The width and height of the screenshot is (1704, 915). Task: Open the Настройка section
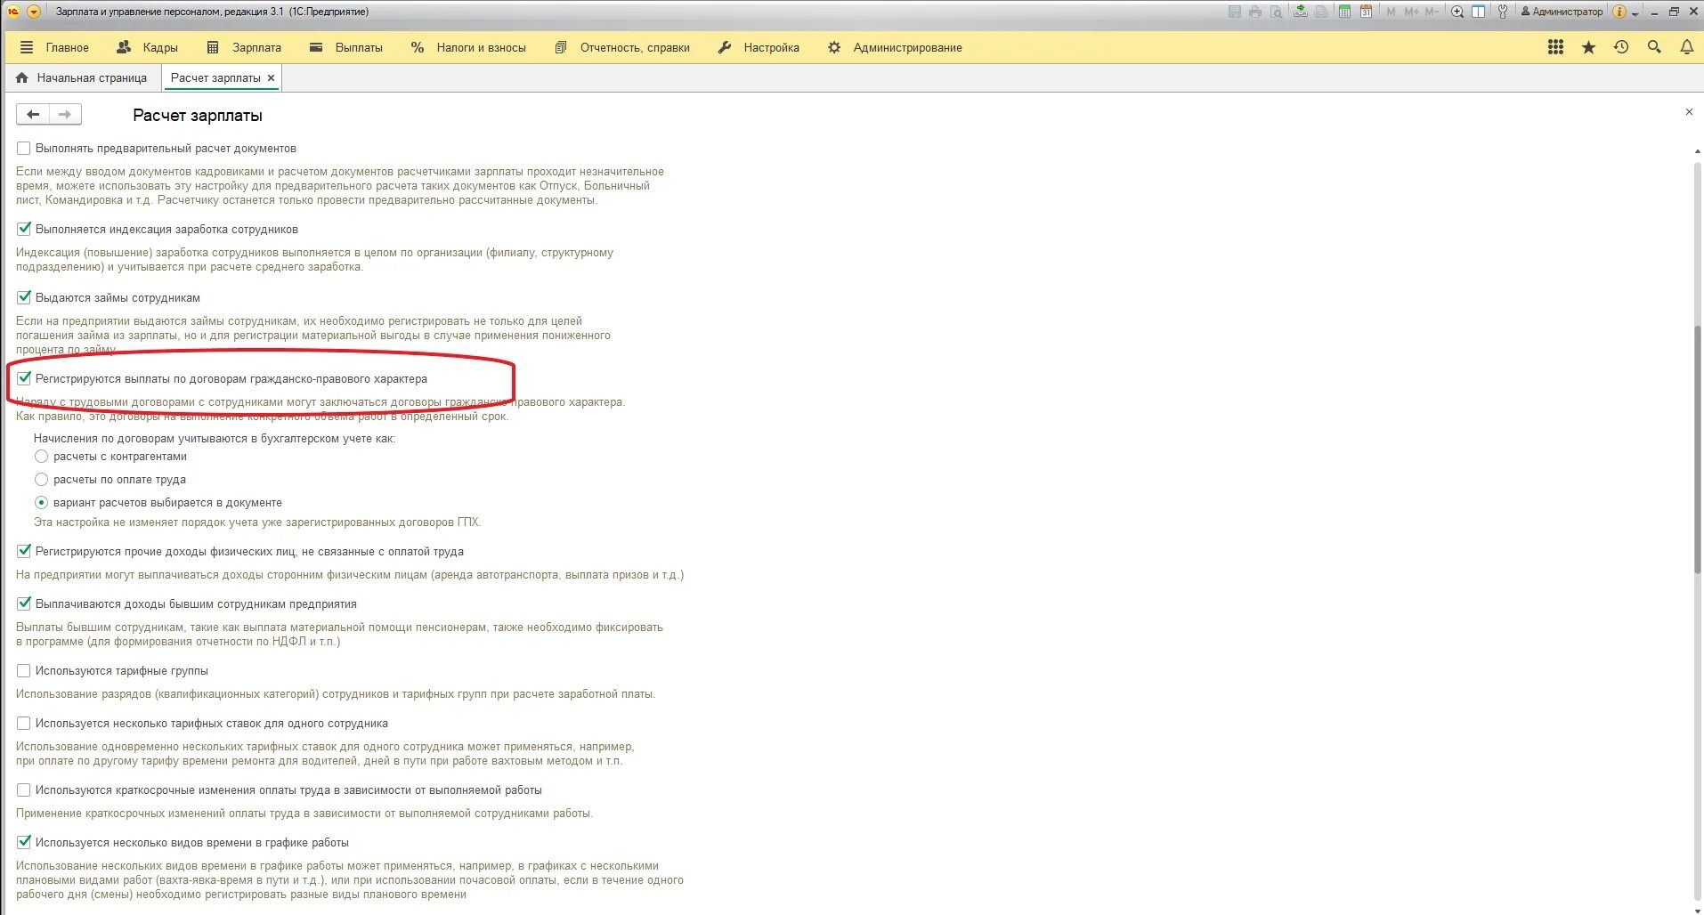[x=759, y=47]
